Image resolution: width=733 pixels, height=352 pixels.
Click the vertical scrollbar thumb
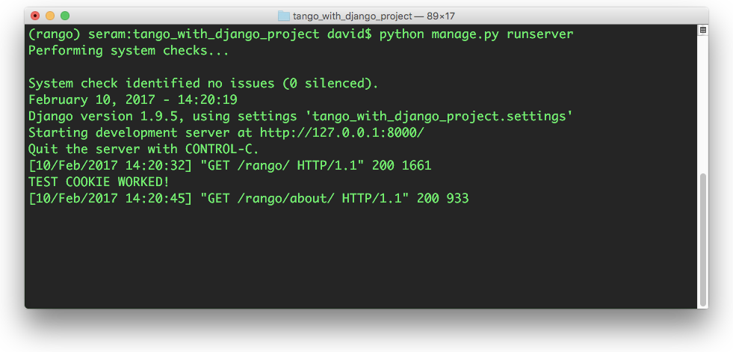pyautogui.click(x=702, y=239)
